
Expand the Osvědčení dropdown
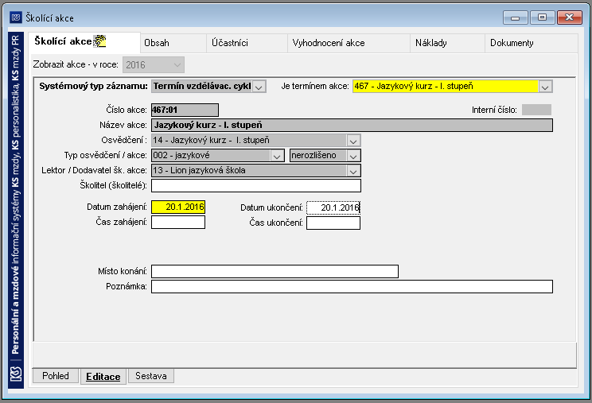(353, 141)
